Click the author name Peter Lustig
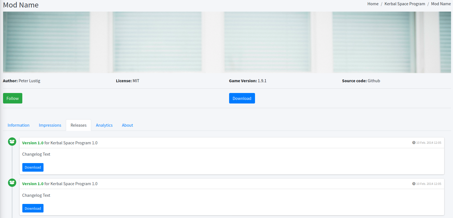The image size is (453, 218). (29, 81)
